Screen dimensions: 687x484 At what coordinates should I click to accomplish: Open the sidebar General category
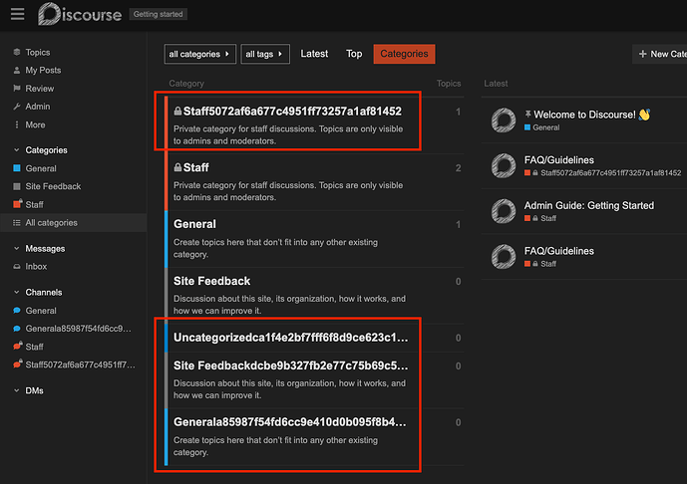tap(41, 168)
